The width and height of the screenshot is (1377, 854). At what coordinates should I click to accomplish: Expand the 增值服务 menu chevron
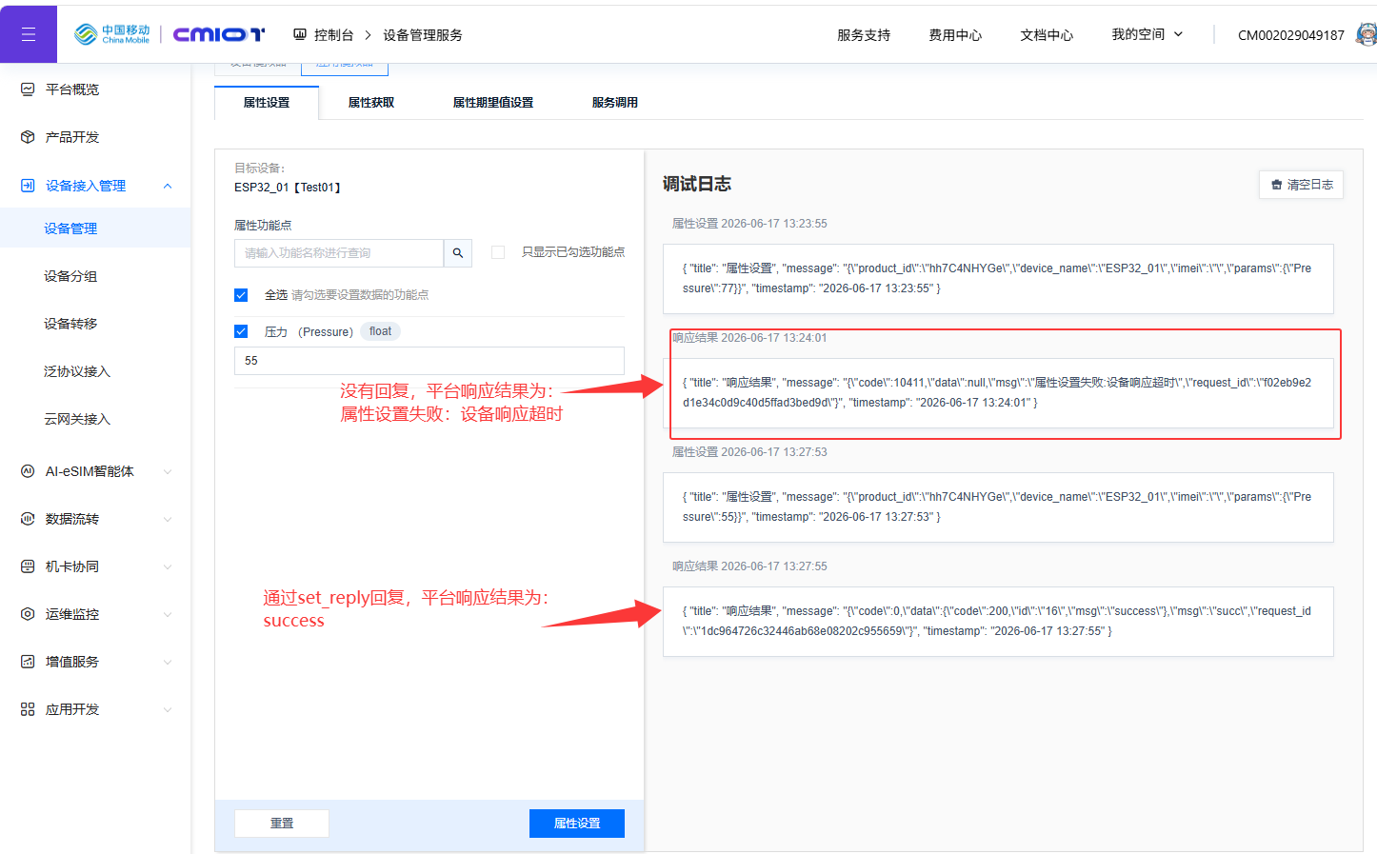(x=168, y=662)
